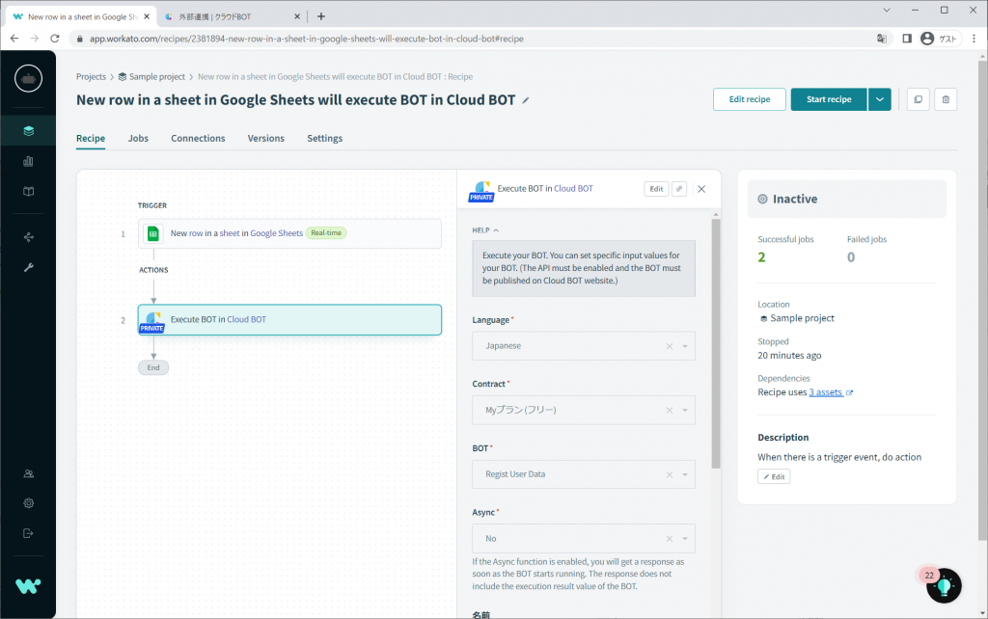Open Sample project breadcrumb link
The width and height of the screenshot is (988, 619).
[x=151, y=77]
